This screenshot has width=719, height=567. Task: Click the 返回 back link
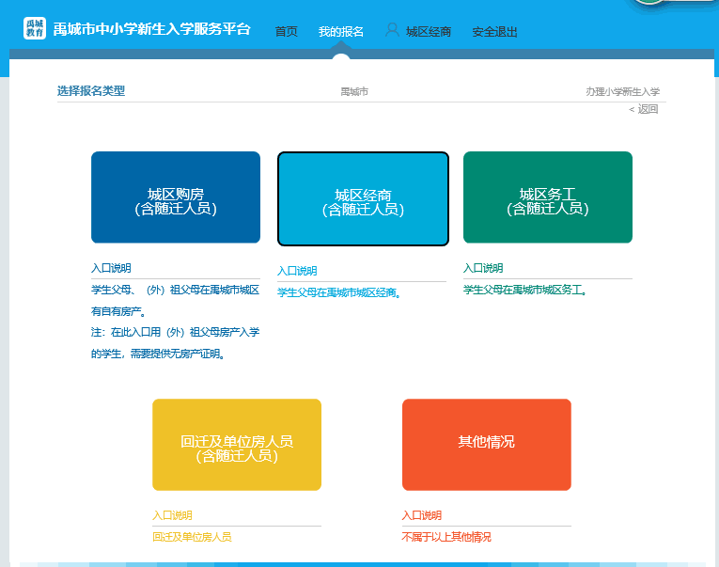pos(645,109)
